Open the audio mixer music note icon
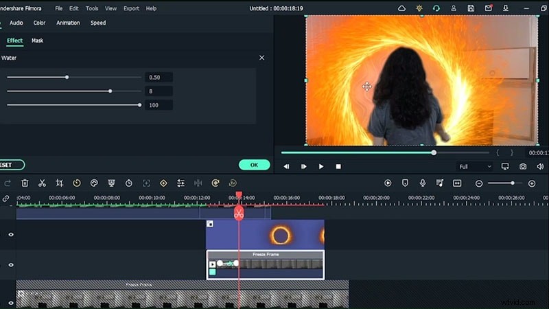Screen dimensions: 549x309 coord(440,183)
